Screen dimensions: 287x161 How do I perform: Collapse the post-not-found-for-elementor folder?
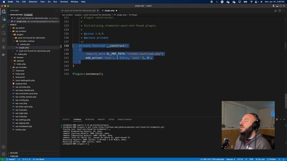pyautogui.click(x=31, y=38)
